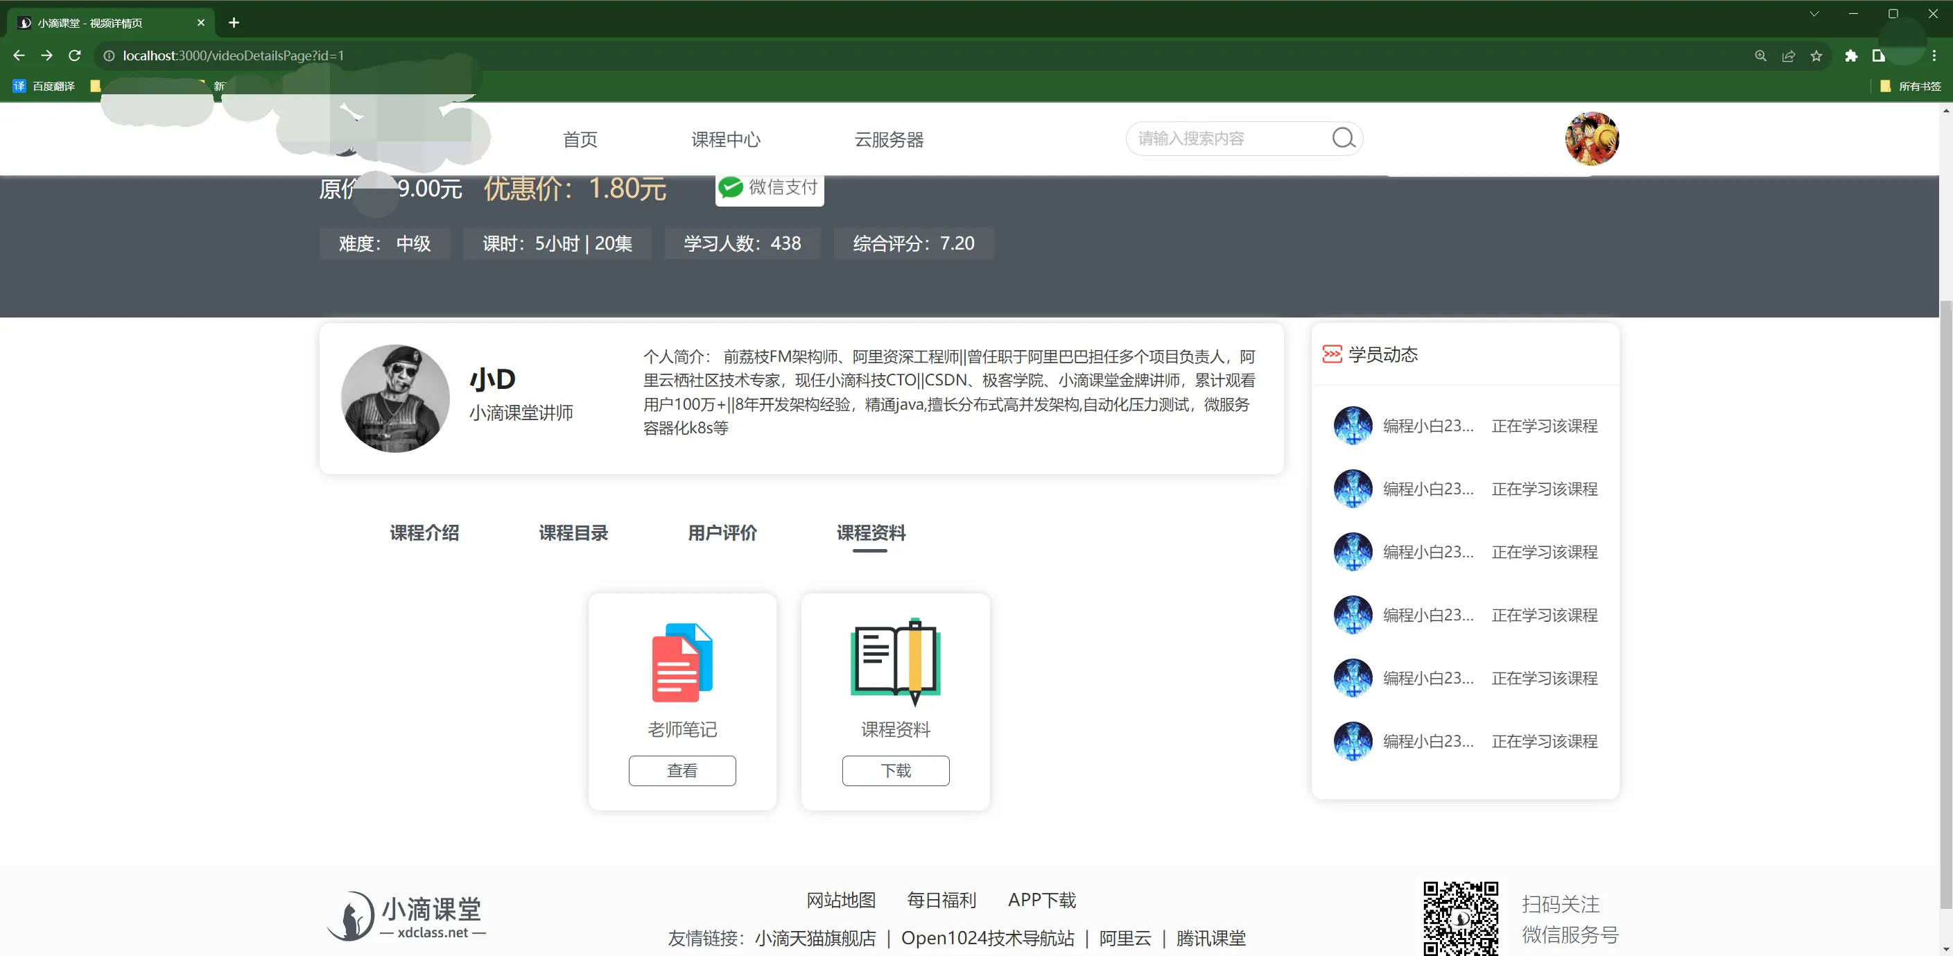Screen dimensions: 1953x956
Task: Open the 阿里云 footer link
Action: point(1125,938)
